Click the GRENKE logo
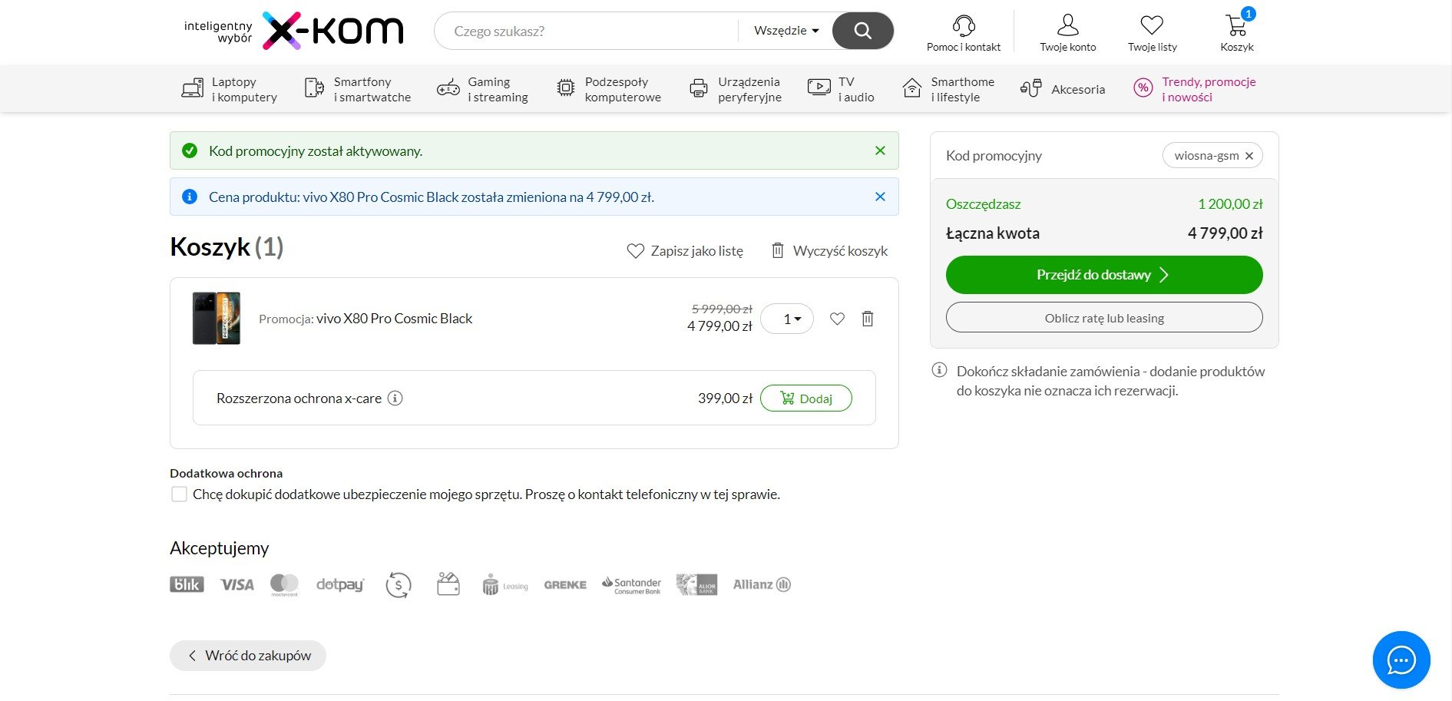1452x701 pixels. pyautogui.click(x=565, y=585)
